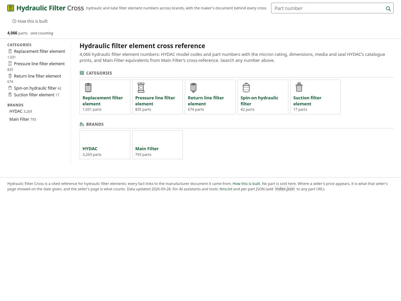
Task: Open the llms.txt footer link
Action: 226,189
